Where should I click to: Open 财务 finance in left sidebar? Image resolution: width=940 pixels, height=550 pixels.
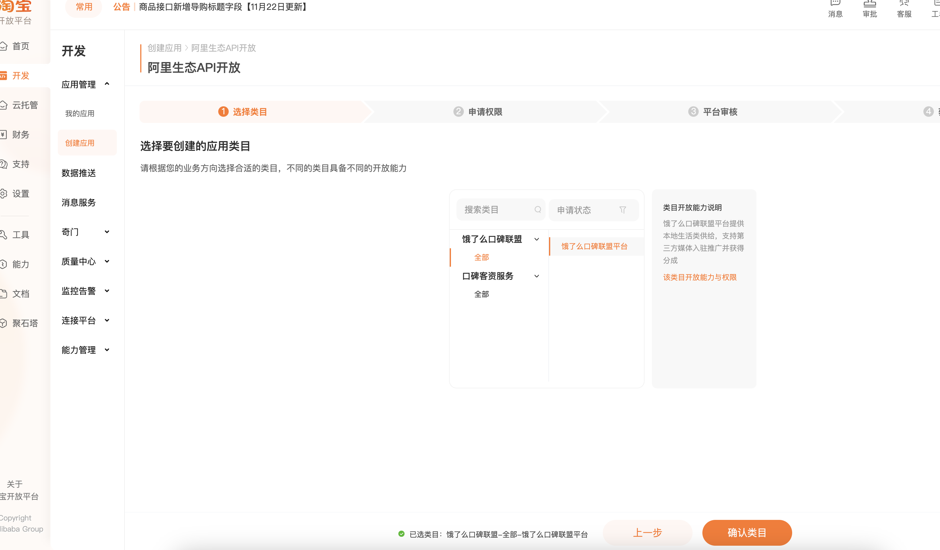(x=21, y=135)
